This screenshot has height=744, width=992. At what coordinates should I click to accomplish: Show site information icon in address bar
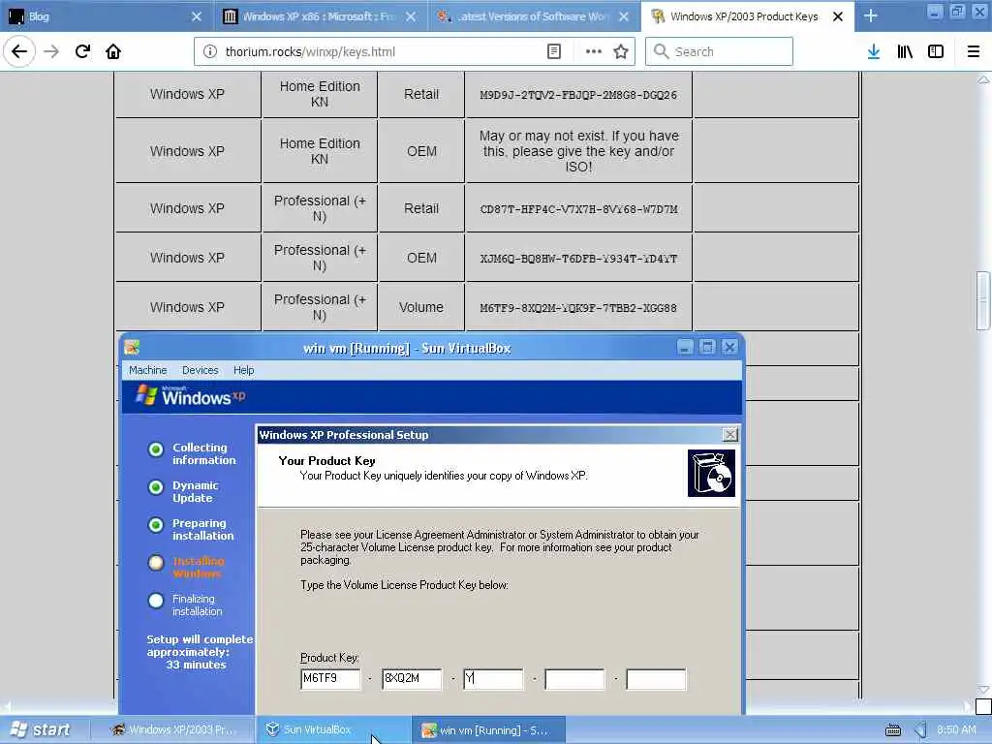pyautogui.click(x=210, y=52)
